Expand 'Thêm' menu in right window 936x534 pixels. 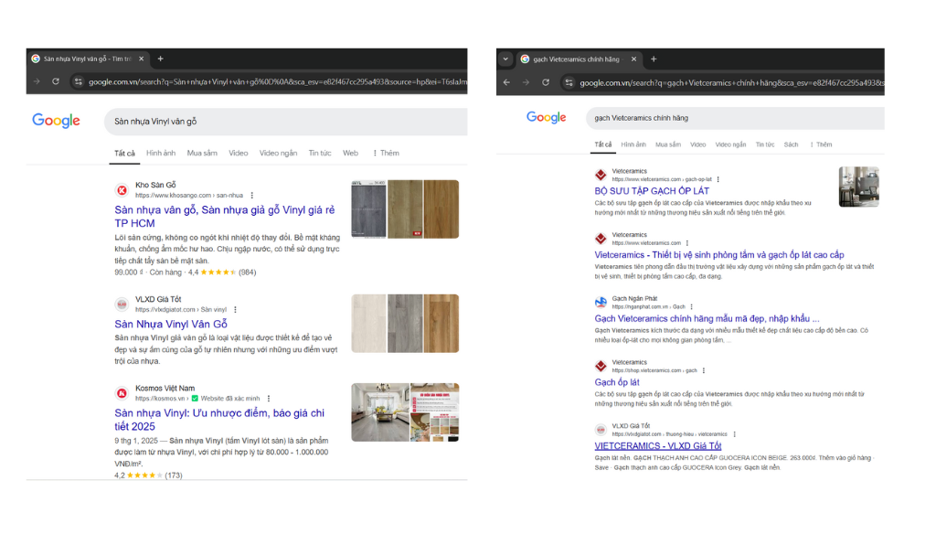coord(822,144)
